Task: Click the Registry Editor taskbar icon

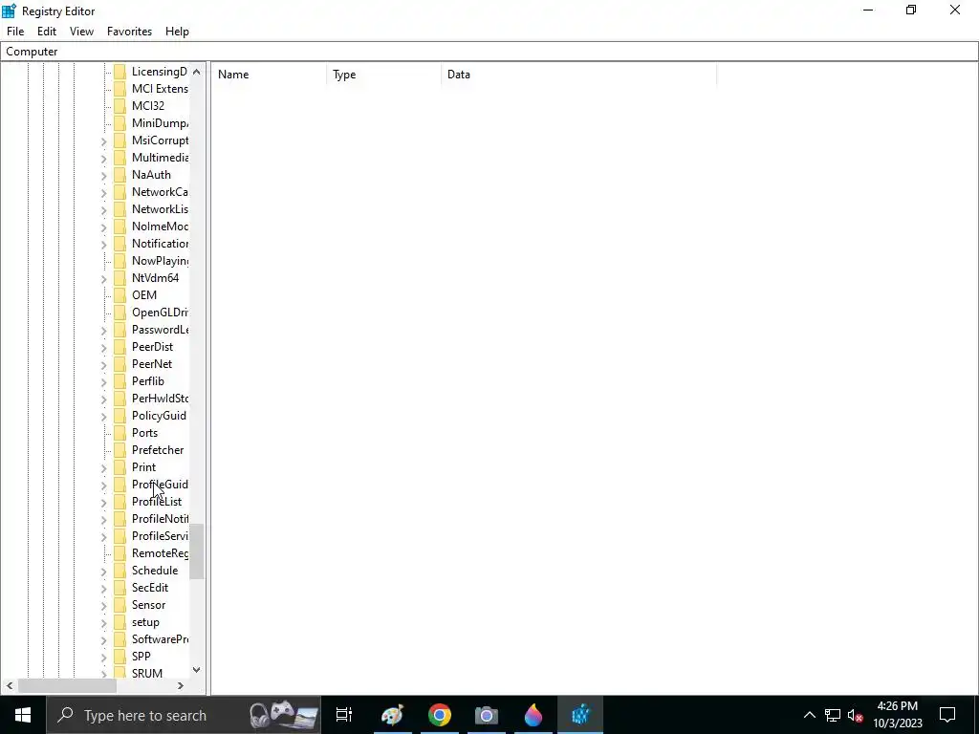Action: [580, 715]
